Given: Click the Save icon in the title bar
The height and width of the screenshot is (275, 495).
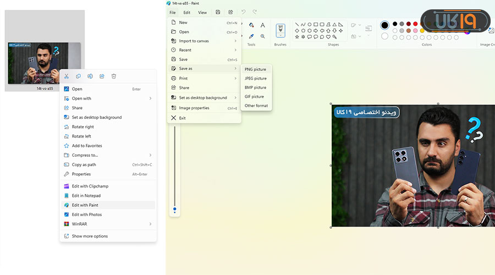Looking at the screenshot, I should [218, 12].
